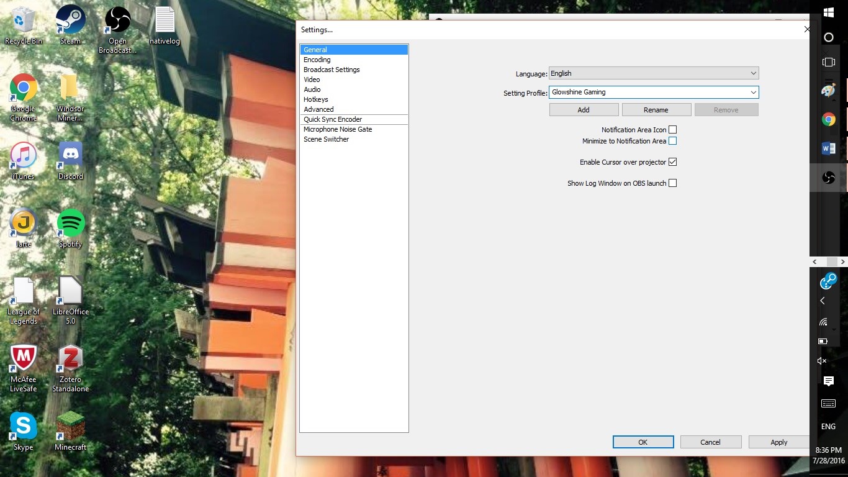The width and height of the screenshot is (848, 477).
Task: Open Scene Switcher settings
Action: pyautogui.click(x=354, y=139)
